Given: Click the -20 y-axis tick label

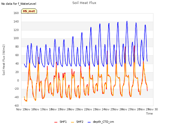Looking at the screenshot, I should (x=17, y=89).
